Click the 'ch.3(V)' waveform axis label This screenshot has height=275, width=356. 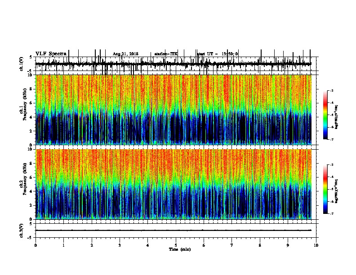coord(22,231)
